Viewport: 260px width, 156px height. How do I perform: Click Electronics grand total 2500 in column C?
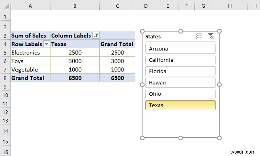[x=117, y=53]
